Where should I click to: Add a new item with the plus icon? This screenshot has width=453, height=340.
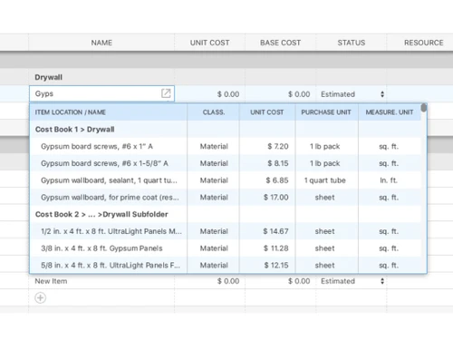[41, 297]
